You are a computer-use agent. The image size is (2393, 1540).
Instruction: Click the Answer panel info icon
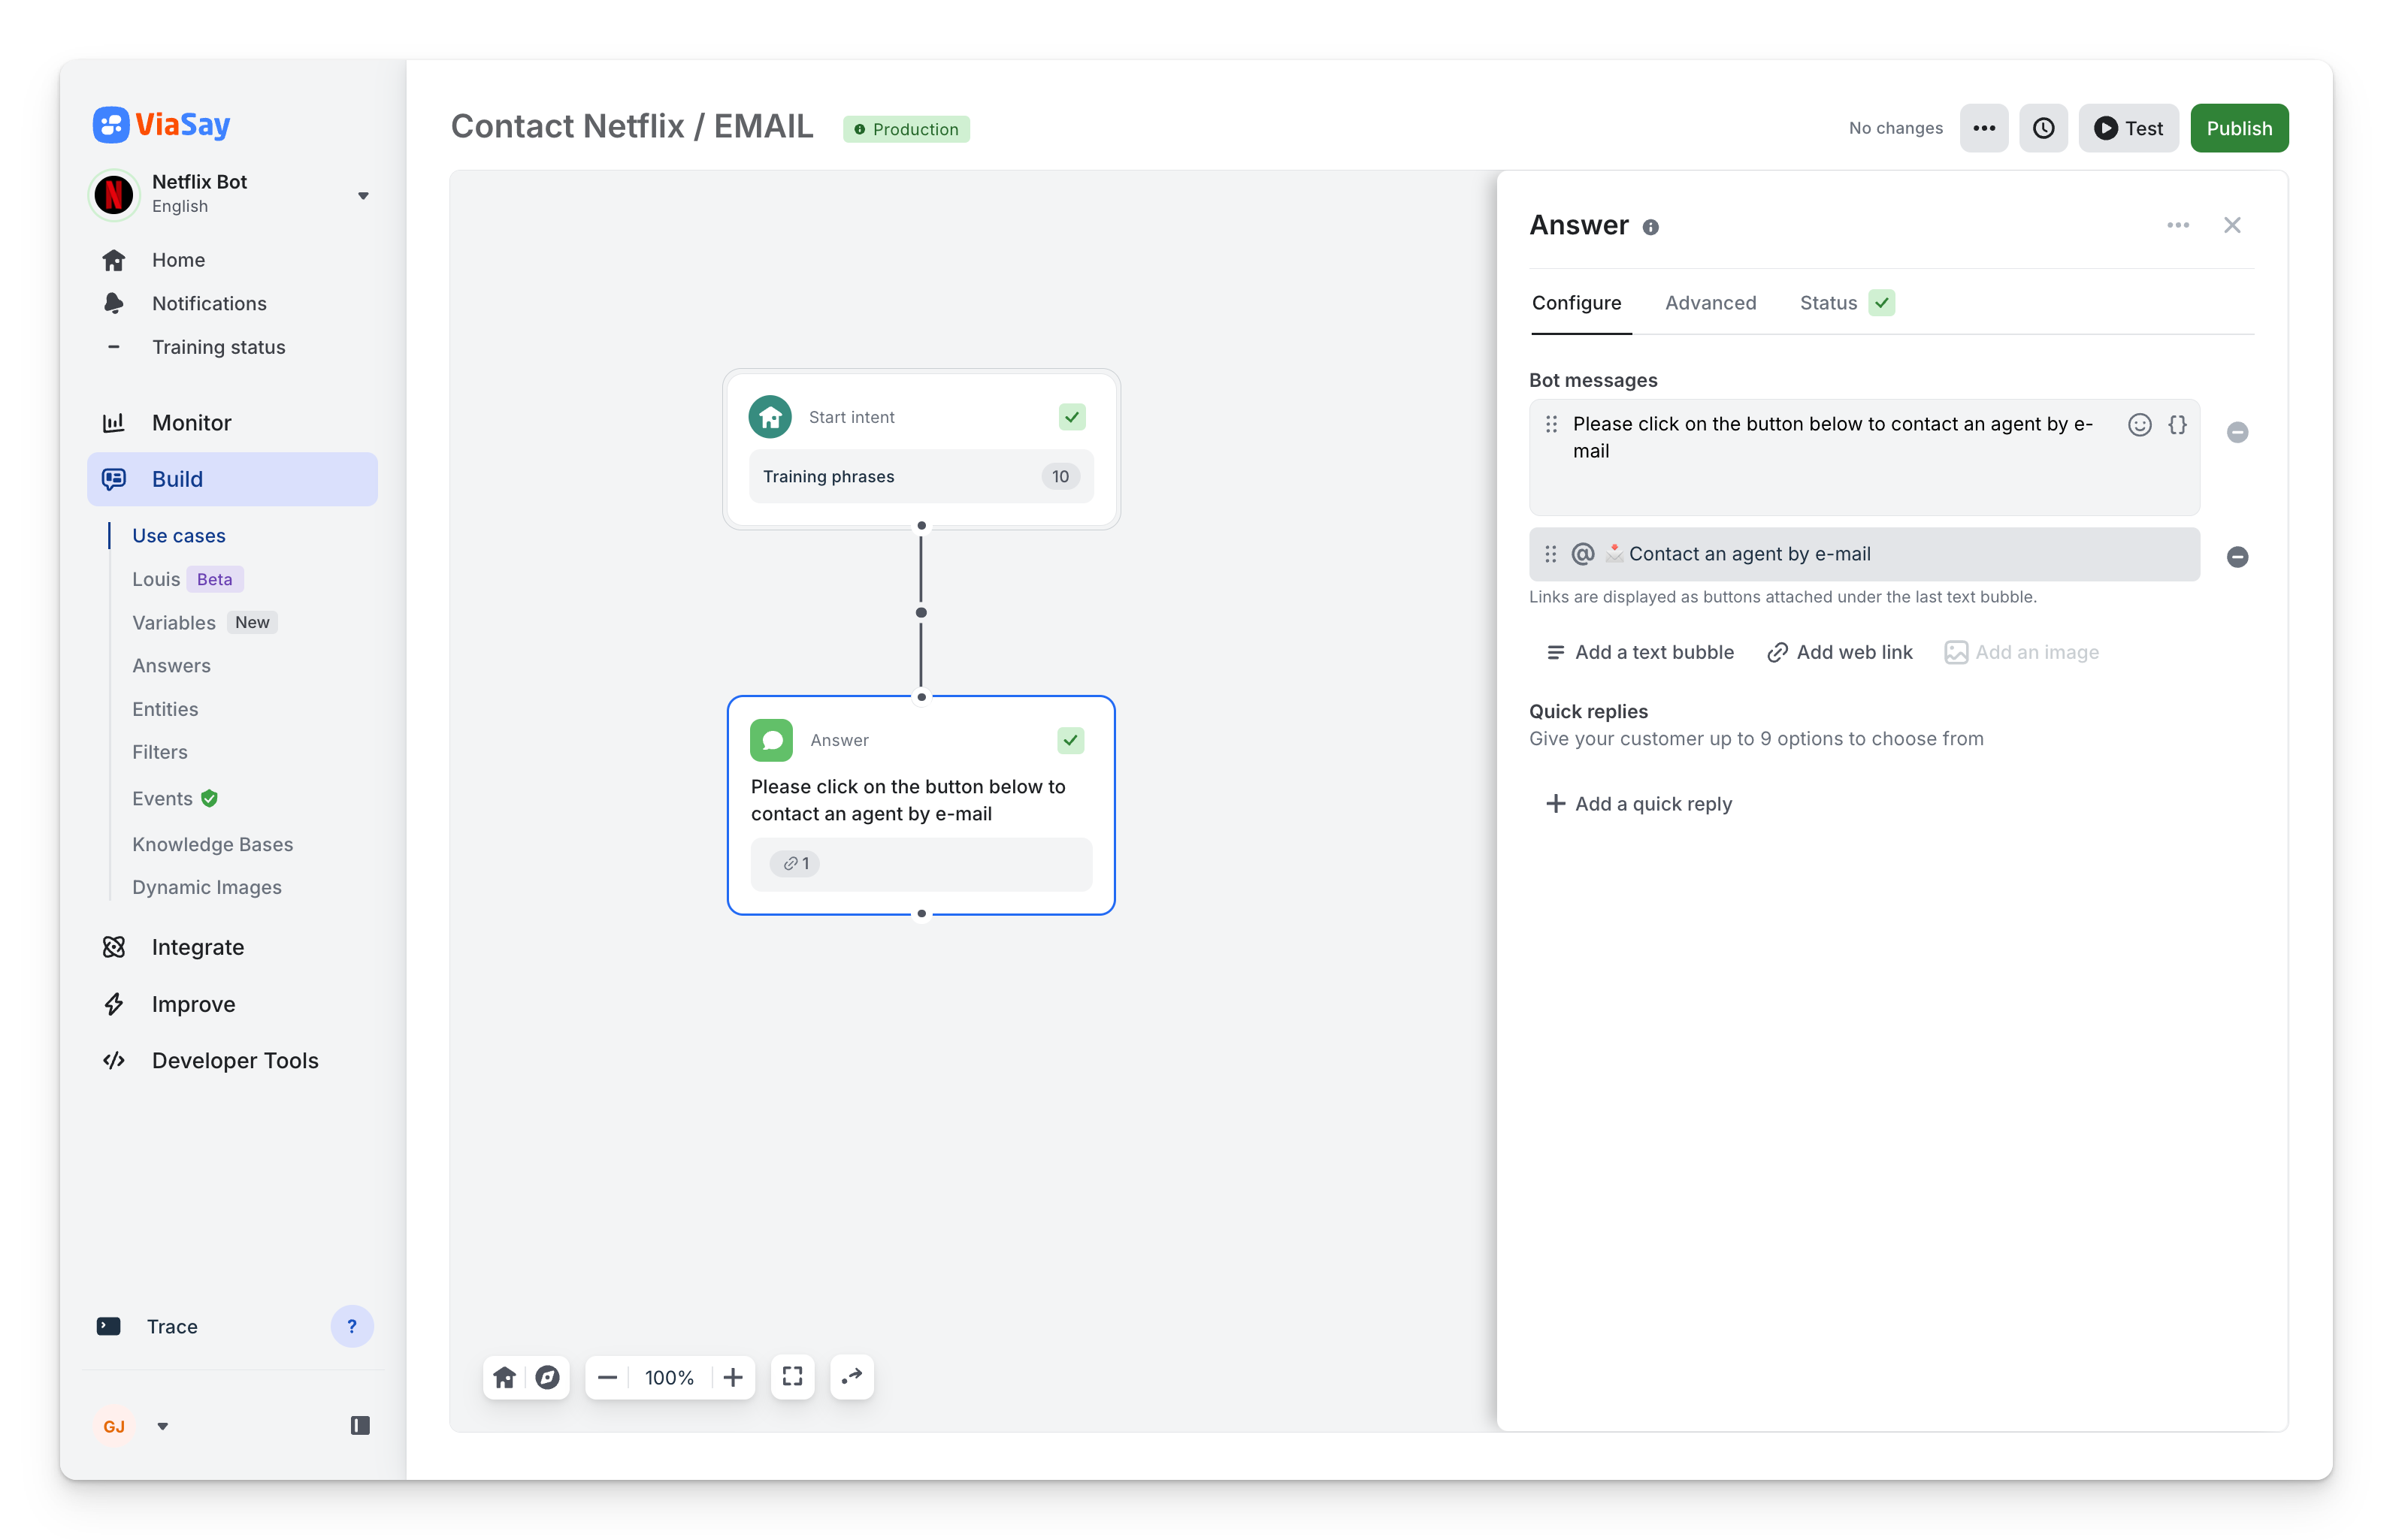1650,227
